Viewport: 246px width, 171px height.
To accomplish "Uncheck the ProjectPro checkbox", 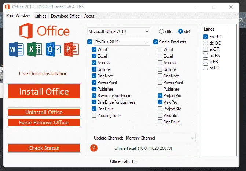I will click(x=160, y=95).
